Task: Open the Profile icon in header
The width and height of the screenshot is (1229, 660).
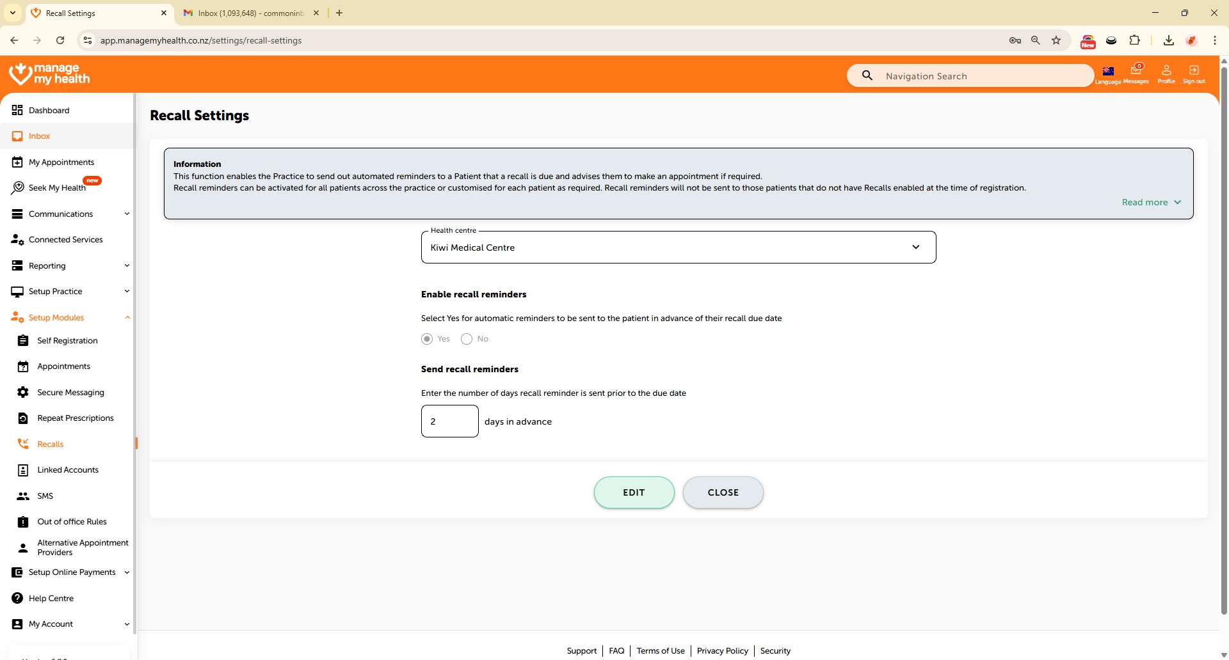Action: [x=1166, y=71]
